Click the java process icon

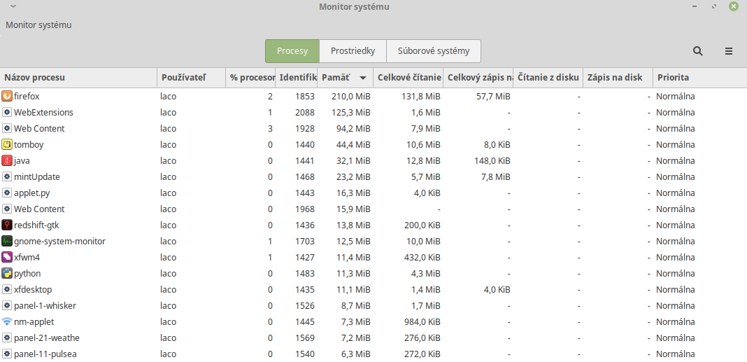click(7, 160)
